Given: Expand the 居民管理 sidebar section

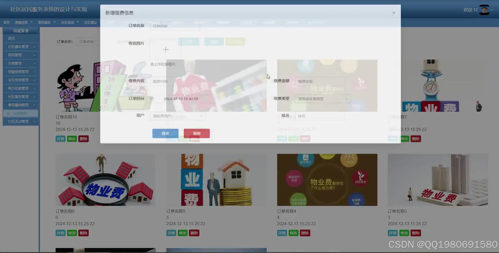Looking at the screenshot, I should [21, 55].
